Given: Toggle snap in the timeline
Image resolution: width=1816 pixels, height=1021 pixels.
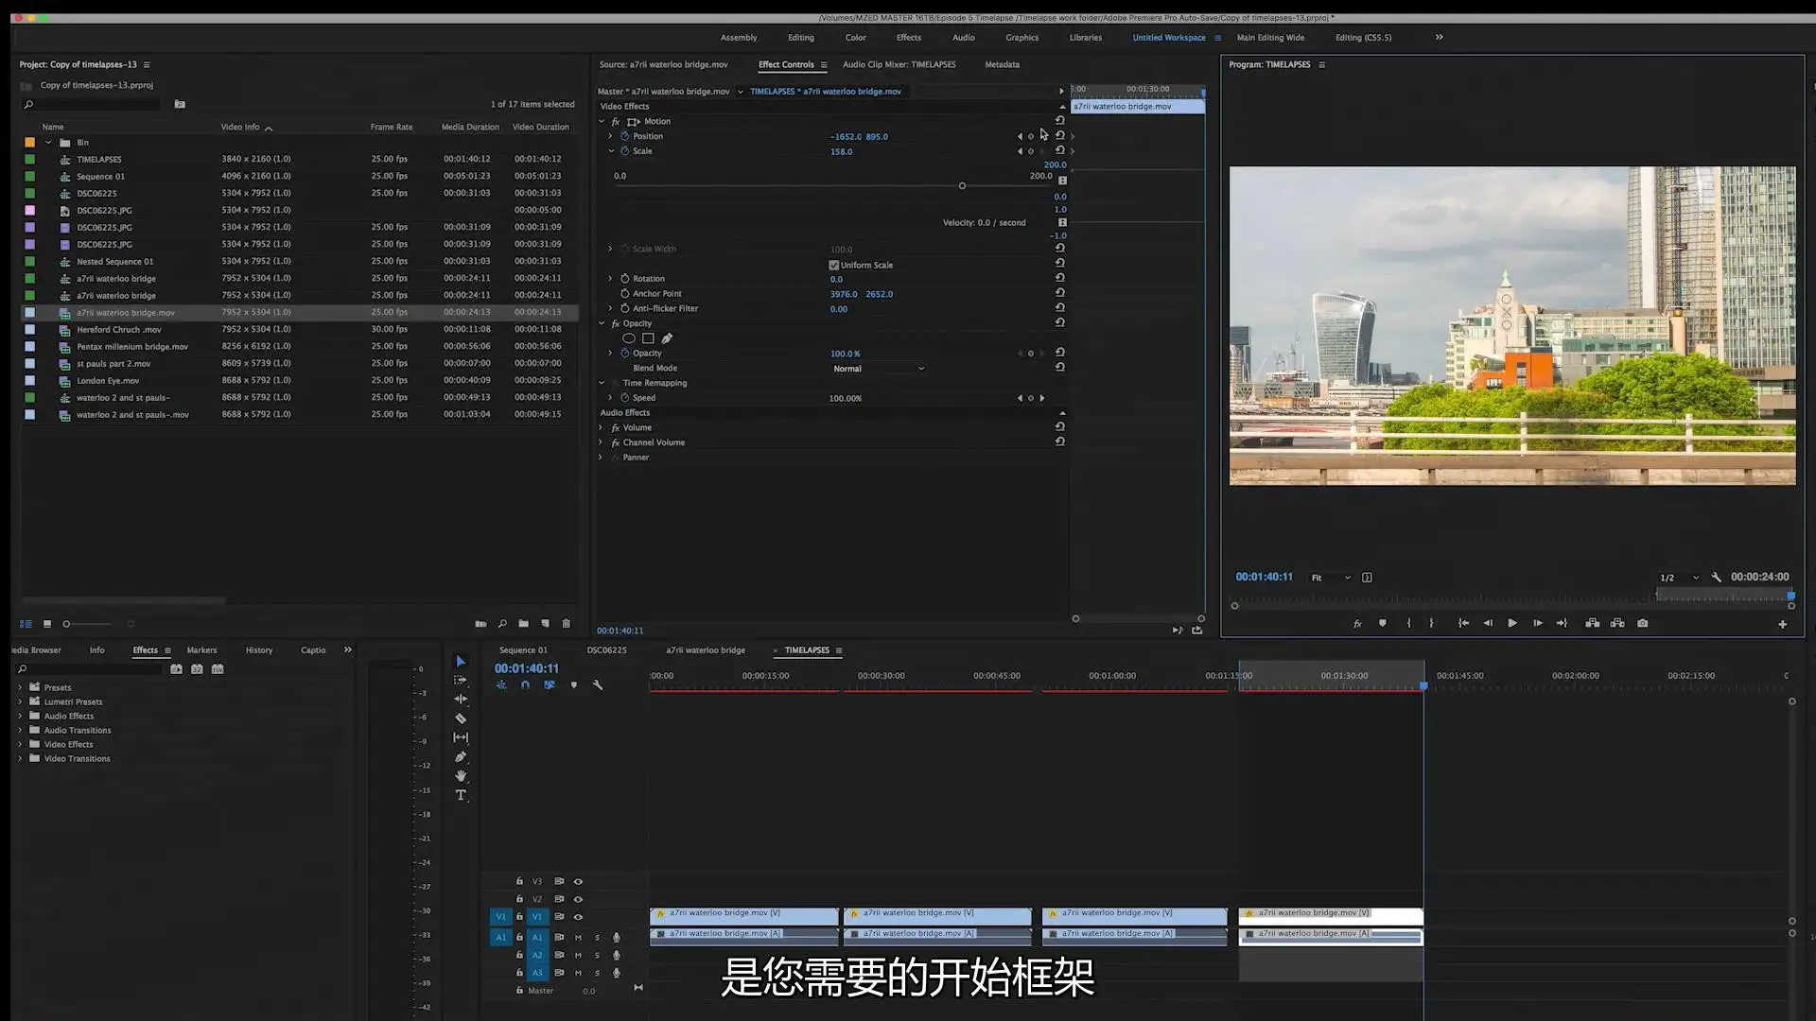Looking at the screenshot, I should tap(525, 684).
